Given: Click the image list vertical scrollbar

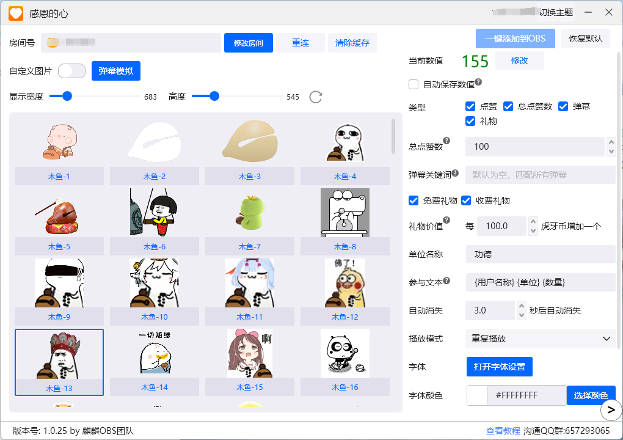Looking at the screenshot, I should tap(393, 136).
